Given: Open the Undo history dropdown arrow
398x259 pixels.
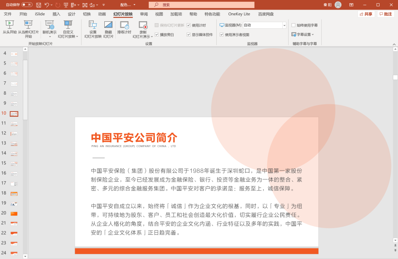Looking at the screenshot, I should click(52, 5).
